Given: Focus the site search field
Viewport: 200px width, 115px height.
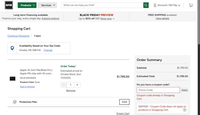Looking at the screenshot, I should pos(102,5).
